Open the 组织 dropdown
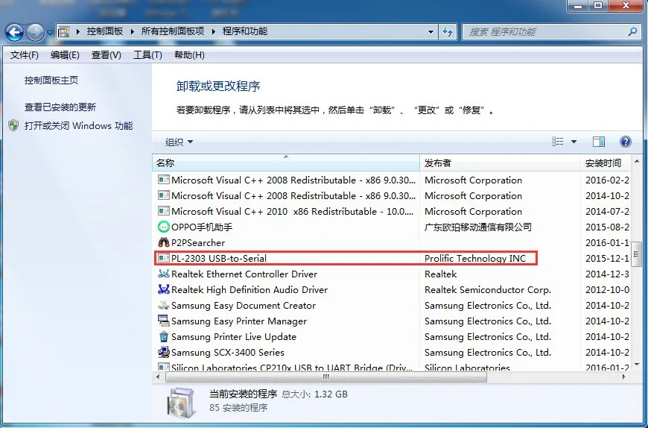 click(179, 142)
